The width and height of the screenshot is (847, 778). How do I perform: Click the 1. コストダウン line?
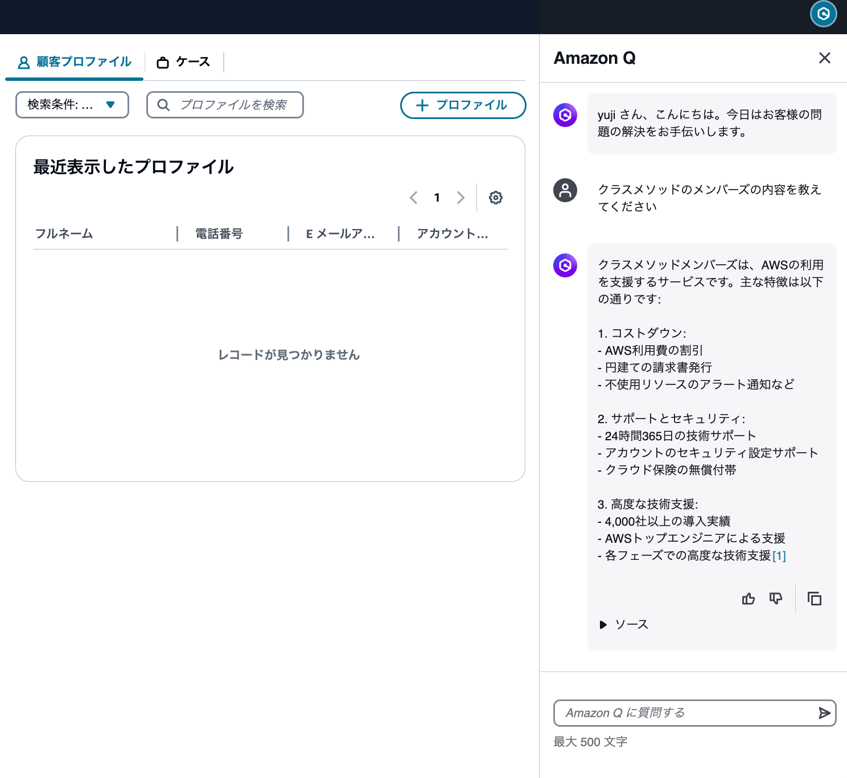point(642,333)
